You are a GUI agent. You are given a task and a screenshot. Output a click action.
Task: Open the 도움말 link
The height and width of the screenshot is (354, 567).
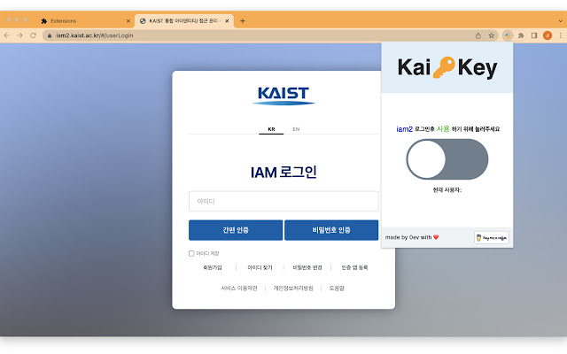coord(337,288)
